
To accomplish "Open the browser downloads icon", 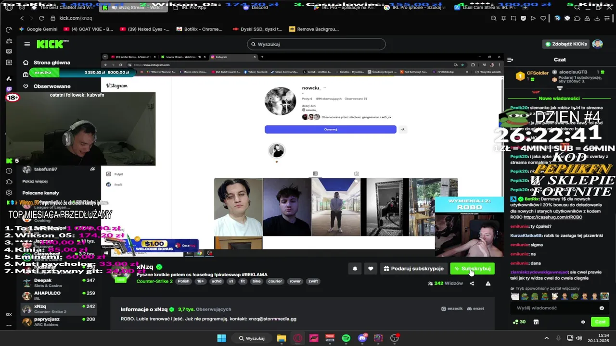I will click(598, 18).
